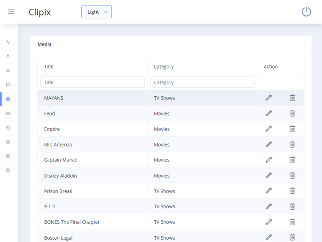Click the power logout icon

tap(306, 12)
